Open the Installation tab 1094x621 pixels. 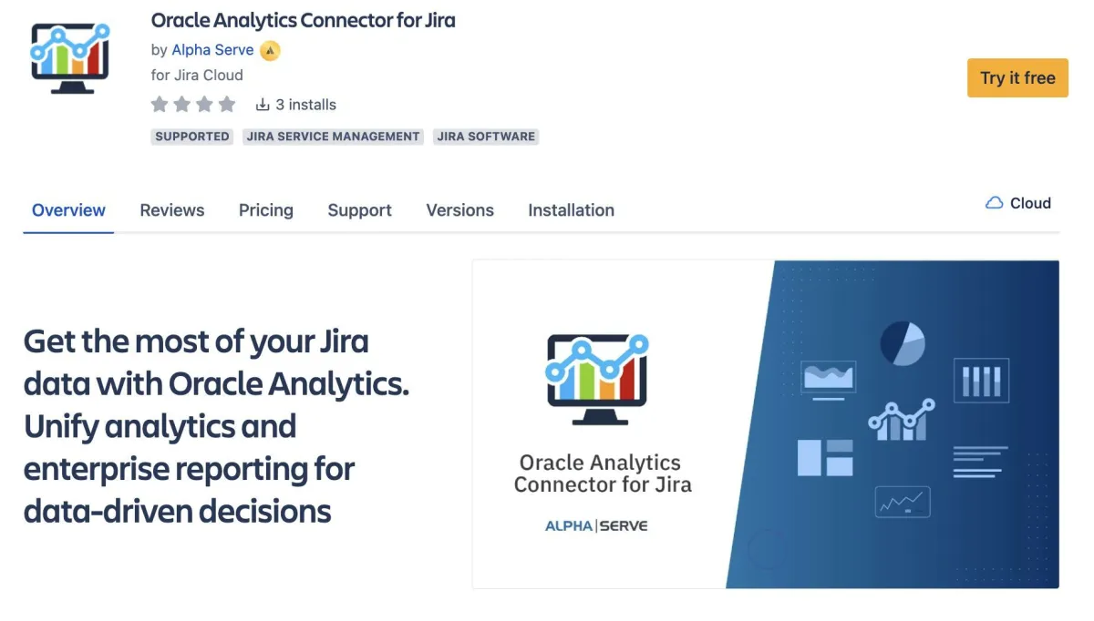[x=571, y=210]
